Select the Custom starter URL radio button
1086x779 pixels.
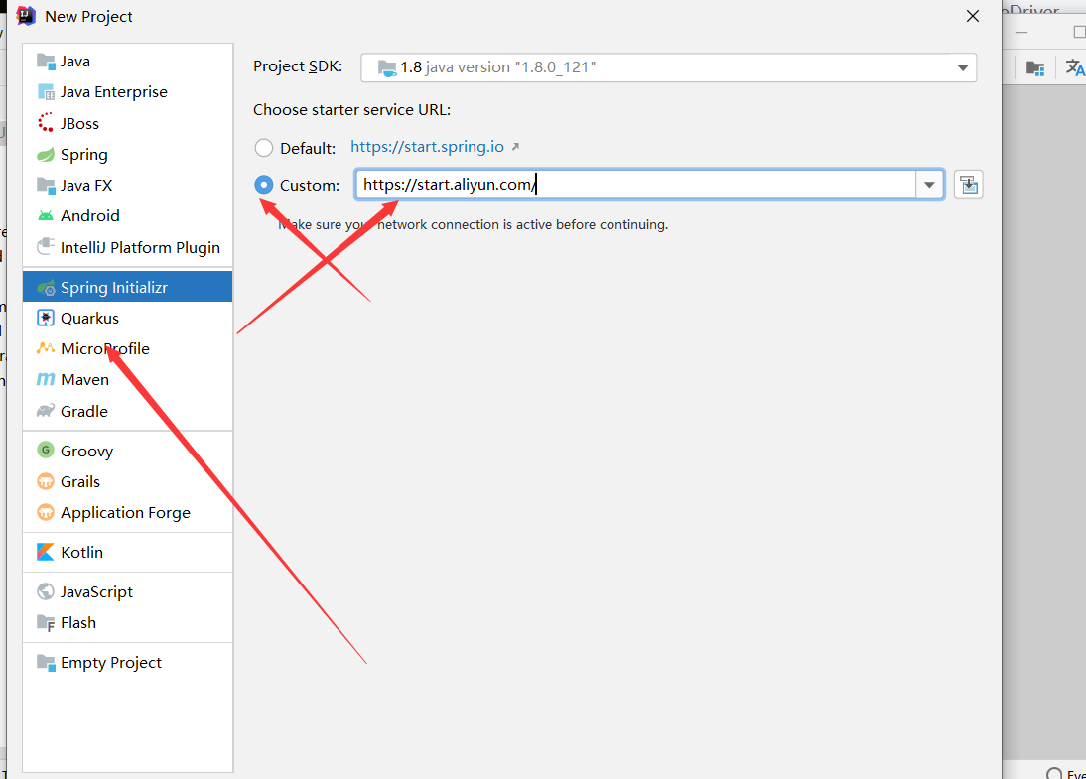pos(263,184)
